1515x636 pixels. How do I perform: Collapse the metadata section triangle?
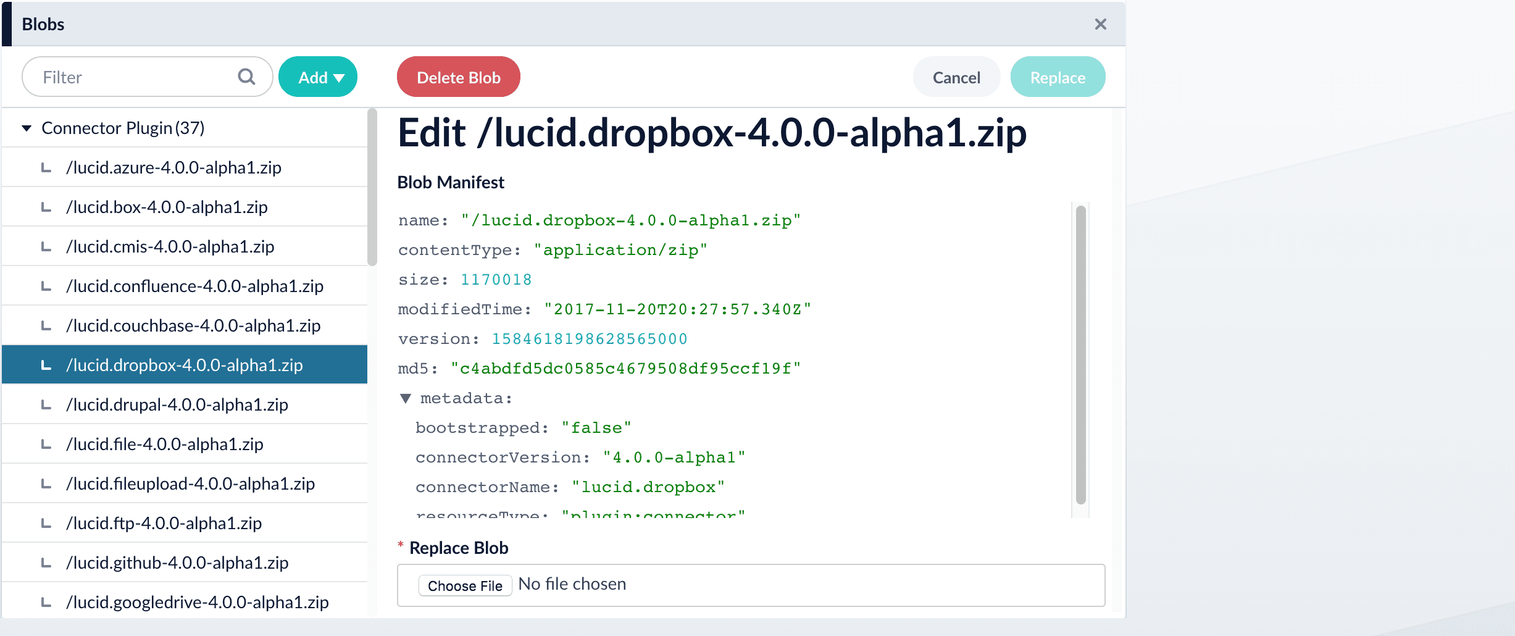[x=406, y=398]
